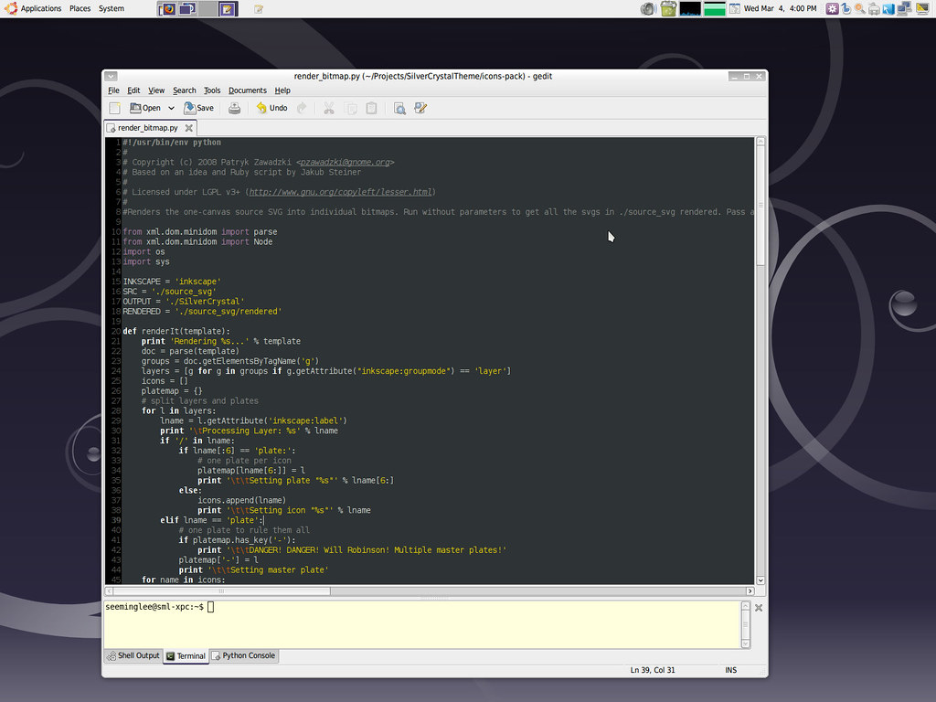Click the New document icon in toolbar
The image size is (936, 702).
point(115,108)
